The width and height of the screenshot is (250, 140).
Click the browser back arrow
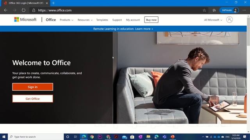click(x=6, y=10)
